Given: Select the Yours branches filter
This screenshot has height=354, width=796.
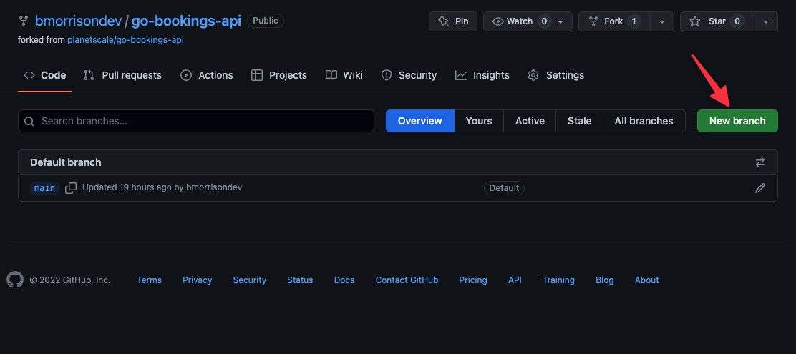Looking at the screenshot, I should tap(479, 121).
